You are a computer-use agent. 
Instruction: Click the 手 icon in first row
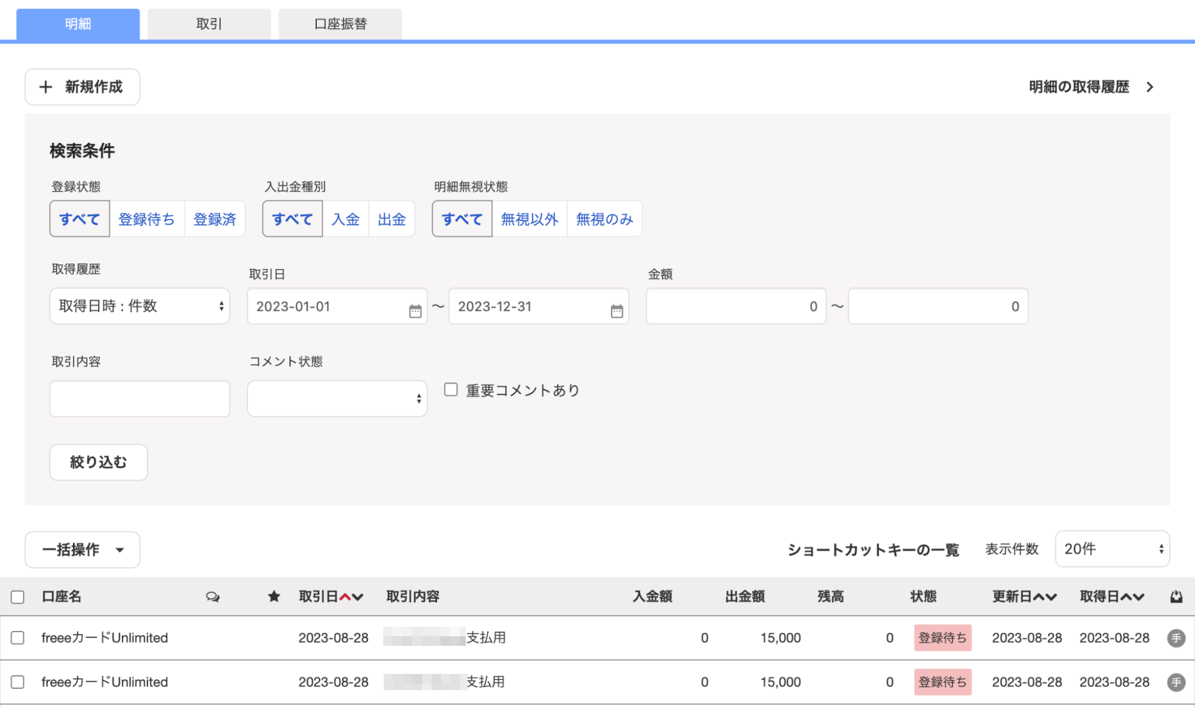point(1176,638)
